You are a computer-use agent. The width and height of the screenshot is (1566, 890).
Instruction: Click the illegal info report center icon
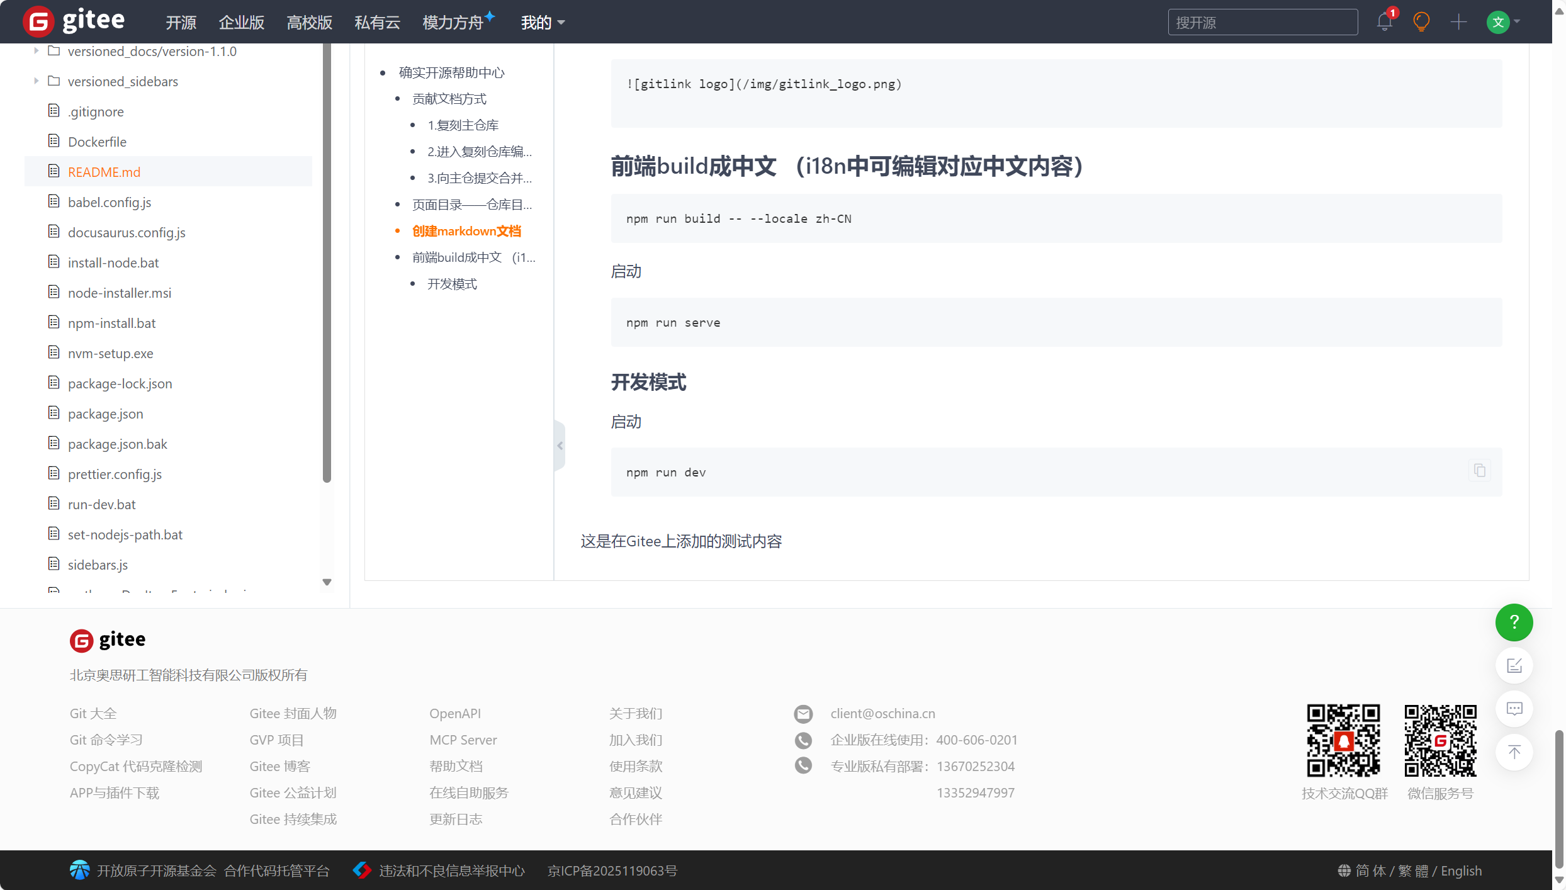(362, 870)
